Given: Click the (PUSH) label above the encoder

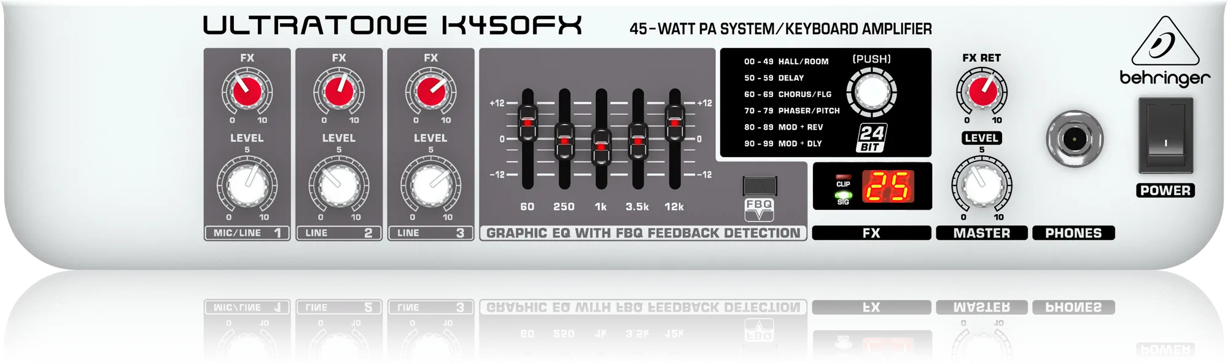Looking at the screenshot, I should pos(871,59).
